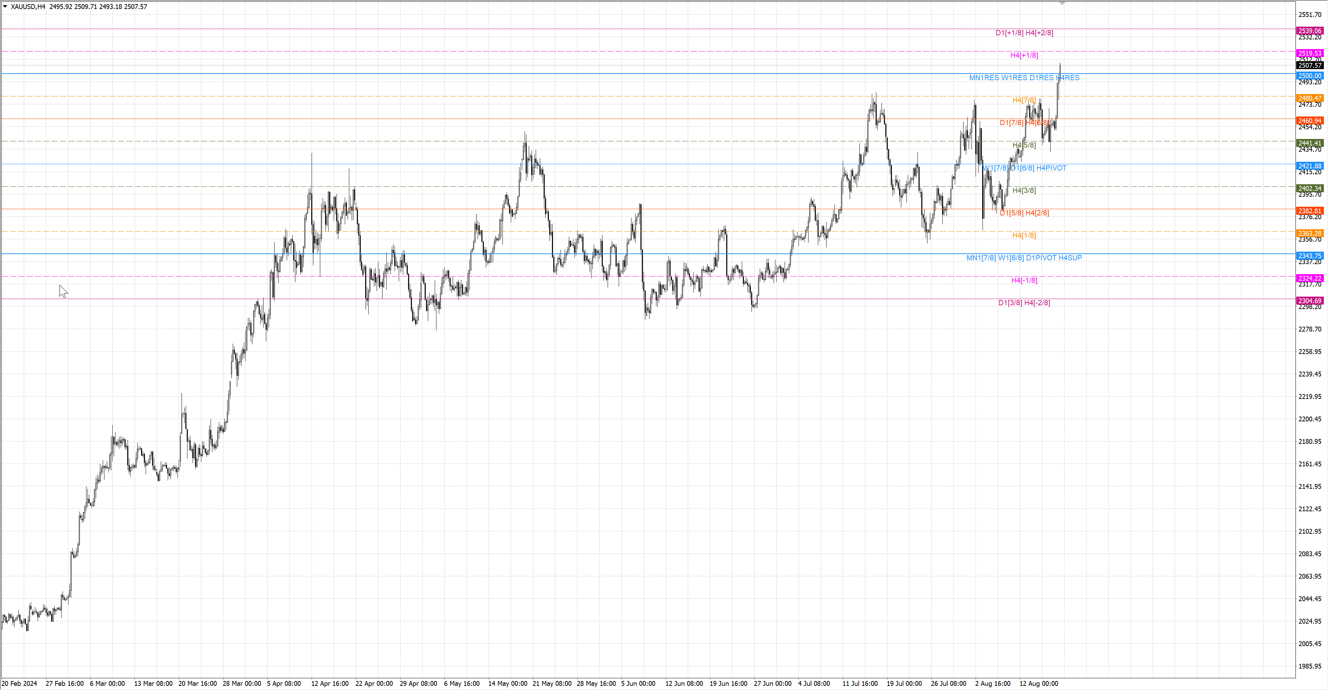Click the MN1RES W1RES D1RES H4RES label
The height and width of the screenshot is (690, 1328).
pyautogui.click(x=1024, y=78)
